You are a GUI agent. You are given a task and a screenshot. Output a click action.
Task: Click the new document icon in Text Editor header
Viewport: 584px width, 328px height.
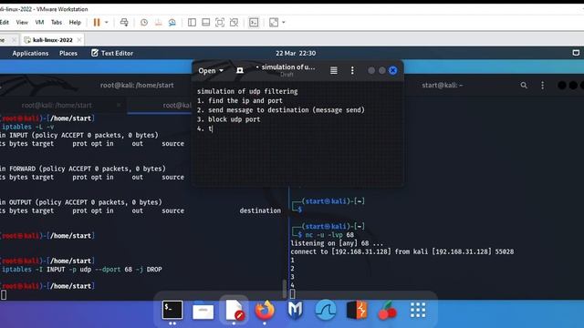[x=240, y=71]
